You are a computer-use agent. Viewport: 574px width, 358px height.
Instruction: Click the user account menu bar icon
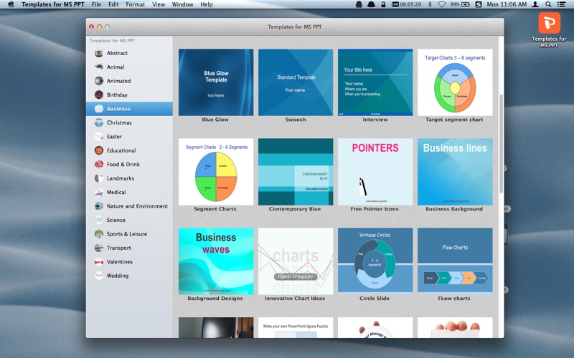pyautogui.click(x=535, y=4)
